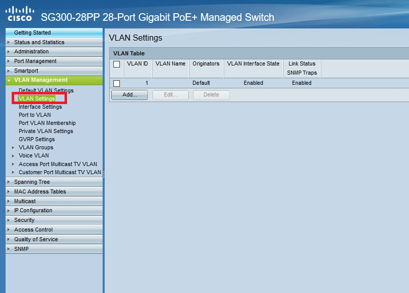The height and width of the screenshot is (293, 409).
Task: Click the VLAN Interface State column header
Action: tap(254, 68)
